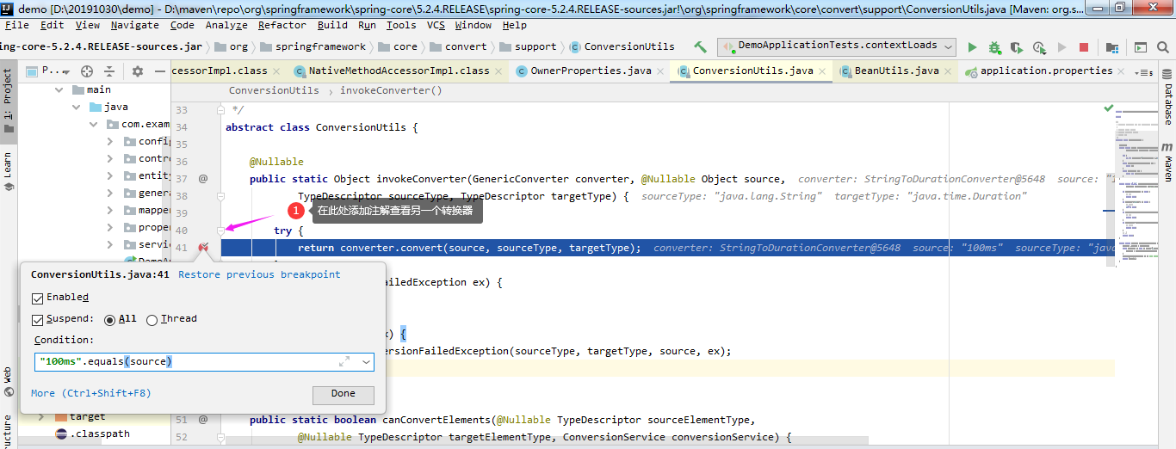This screenshot has width=1176, height=449.
Task: Open the Refactor menu
Action: pos(282,26)
